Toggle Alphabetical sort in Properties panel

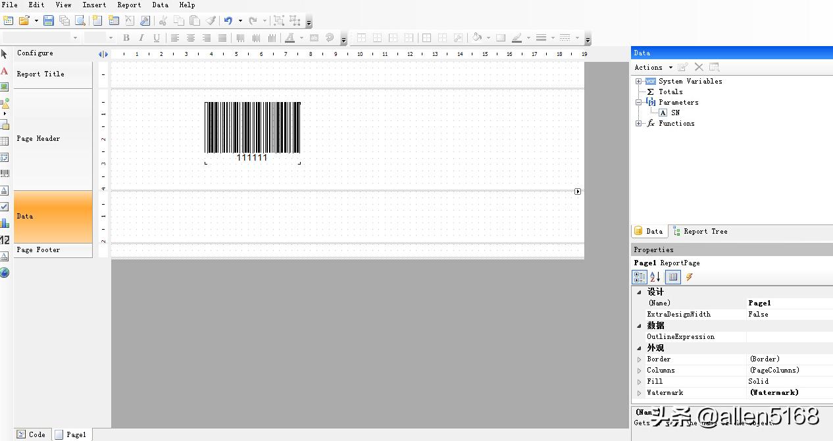coord(655,277)
